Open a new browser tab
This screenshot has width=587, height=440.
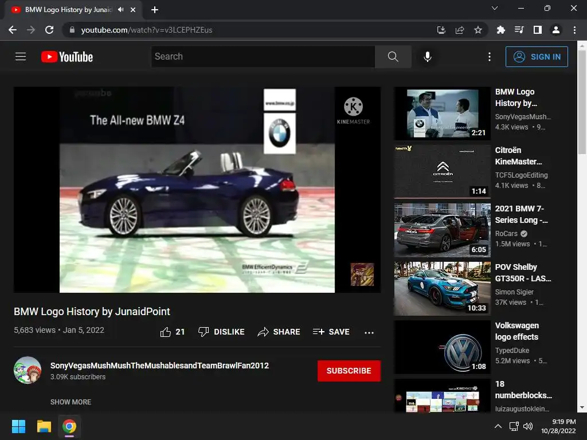tap(155, 10)
